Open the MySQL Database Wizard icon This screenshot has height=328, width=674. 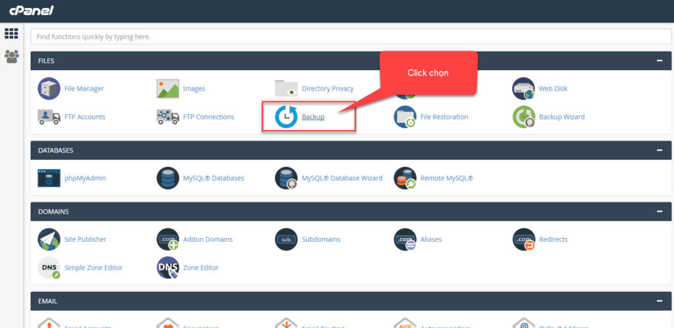tap(286, 177)
